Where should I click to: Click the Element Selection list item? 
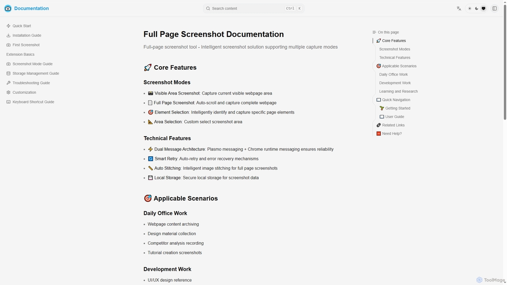pyautogui.click(x=221, y=112)
